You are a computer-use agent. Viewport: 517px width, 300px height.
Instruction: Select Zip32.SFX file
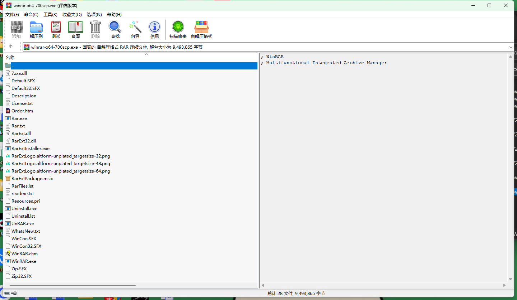click(x=22, y=276)
